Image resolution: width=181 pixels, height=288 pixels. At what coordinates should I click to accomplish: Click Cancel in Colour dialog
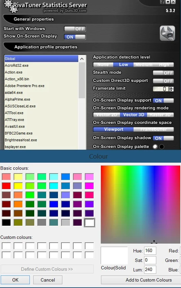[47, 280]
